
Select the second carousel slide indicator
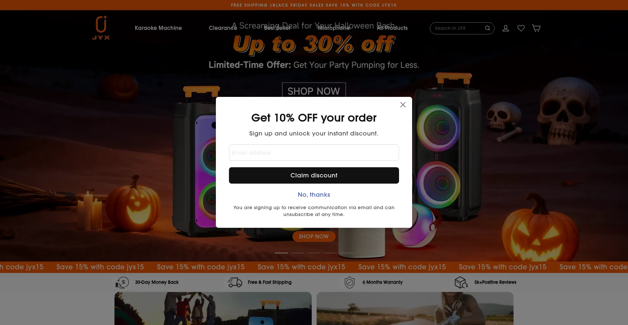click(298, 253)
